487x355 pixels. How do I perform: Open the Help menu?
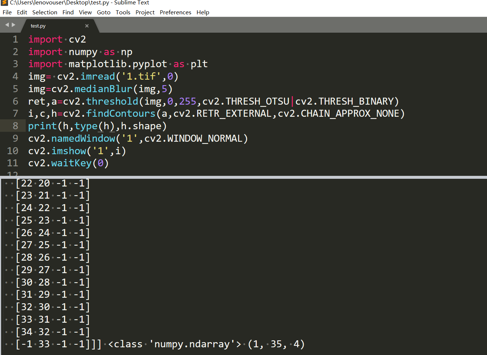[203, 12]
